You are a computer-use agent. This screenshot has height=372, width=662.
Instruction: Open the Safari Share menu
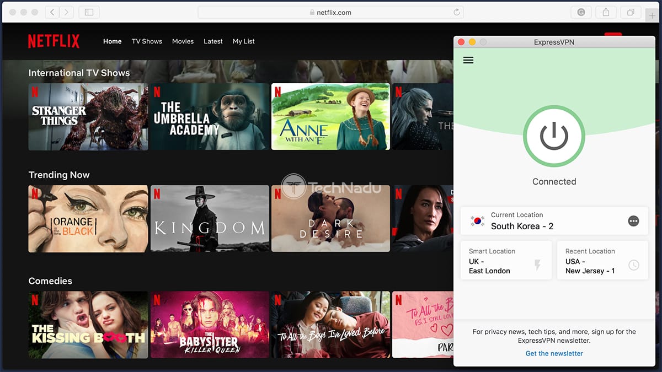click(x=606, y=12)
